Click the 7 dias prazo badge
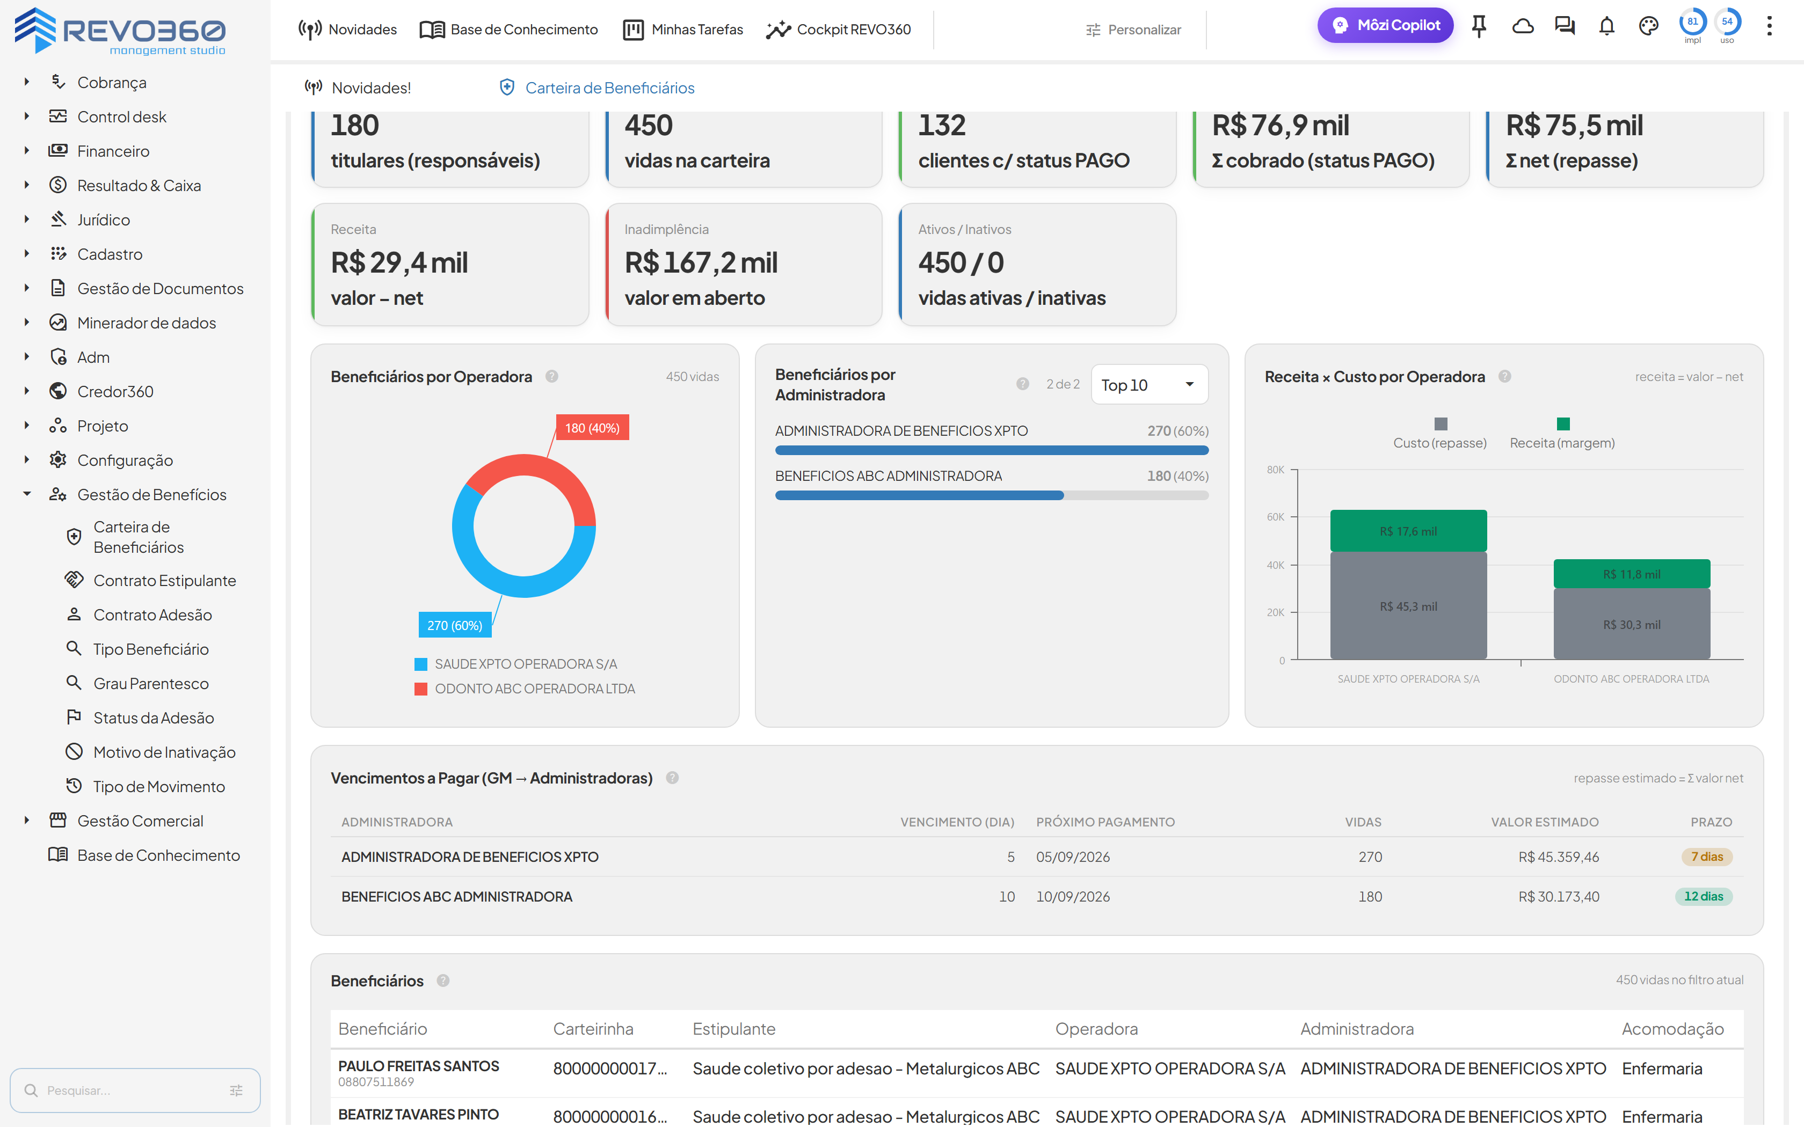This screenshot has width=1804, height=1127. point(1706,857)
